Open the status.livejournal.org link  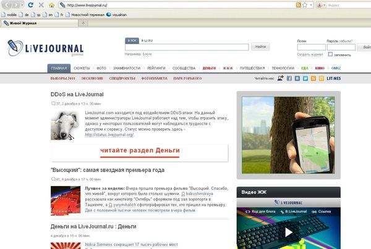(x=109, y=134)
